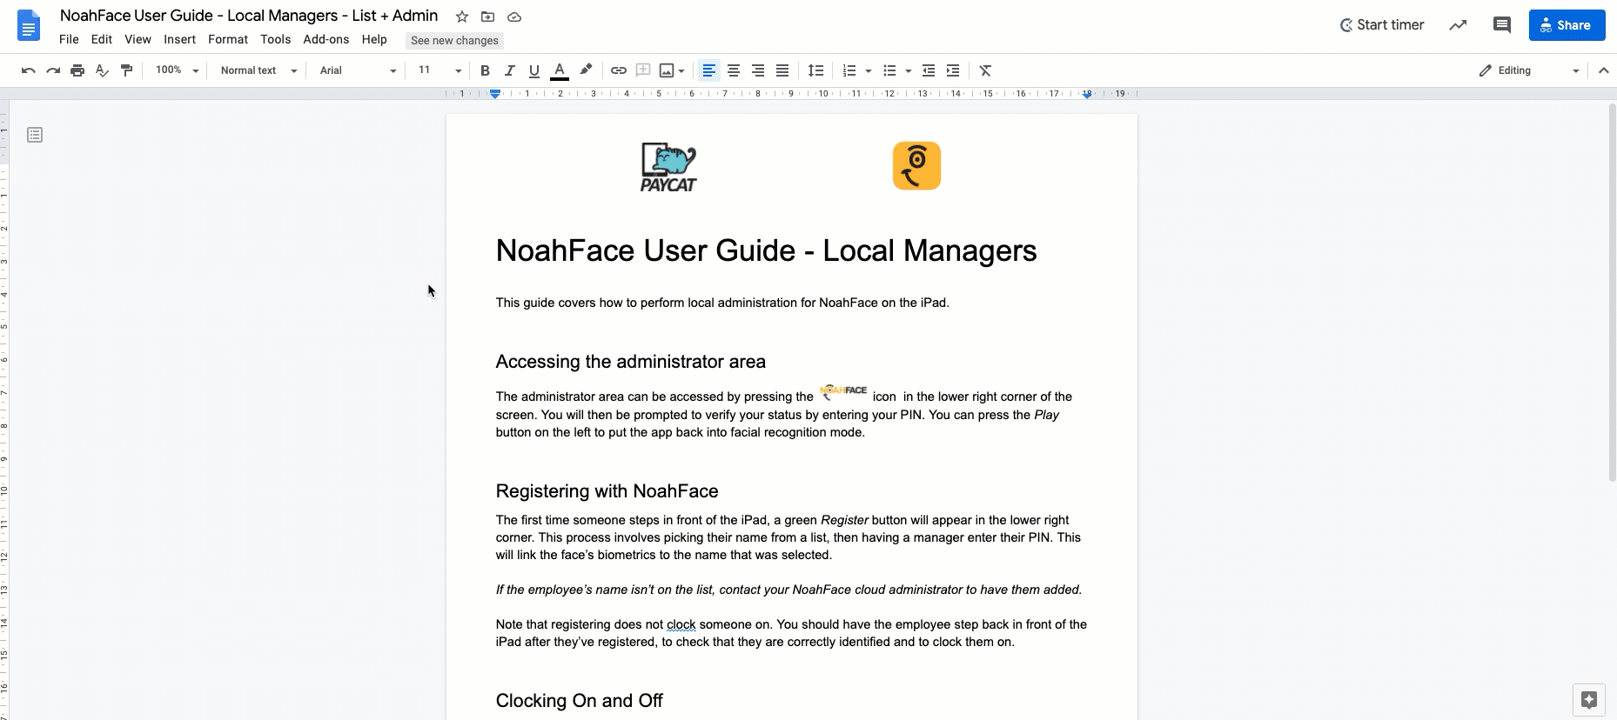This screenshot has height=720, width=1617.
Task: Show the document outline panel
Action: coord(35,135)
